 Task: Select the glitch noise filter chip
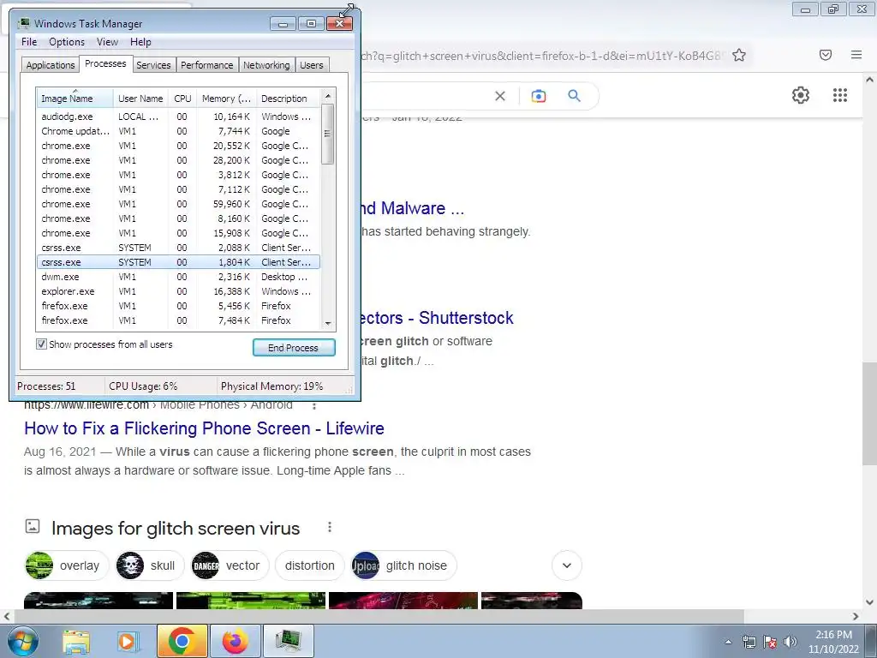click(x=403, y=565)
